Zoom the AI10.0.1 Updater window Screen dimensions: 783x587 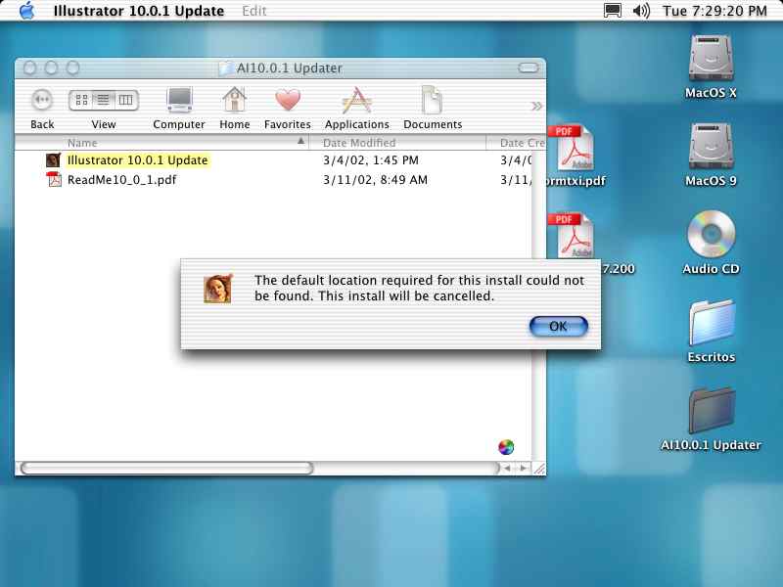72,68
